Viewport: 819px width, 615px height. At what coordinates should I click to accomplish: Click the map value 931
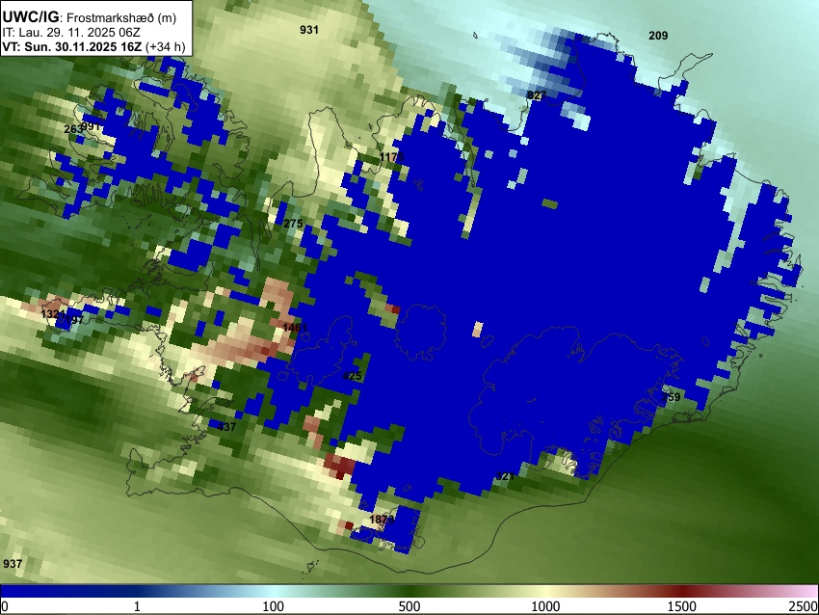pyautogui.click(x=308, y=30)
